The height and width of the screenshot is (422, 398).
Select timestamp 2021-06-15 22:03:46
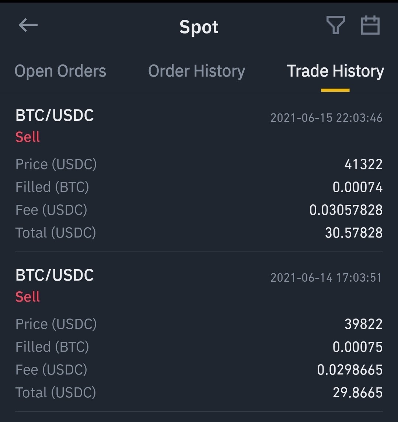(x=327, y=118)
